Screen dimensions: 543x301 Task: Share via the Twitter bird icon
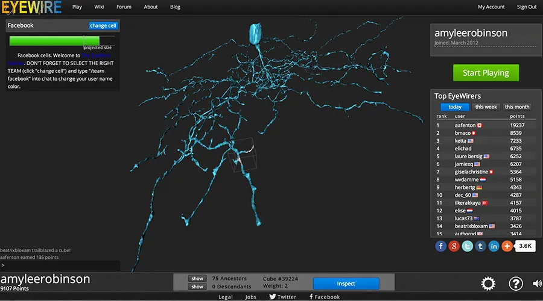click(x=468, y=246)
